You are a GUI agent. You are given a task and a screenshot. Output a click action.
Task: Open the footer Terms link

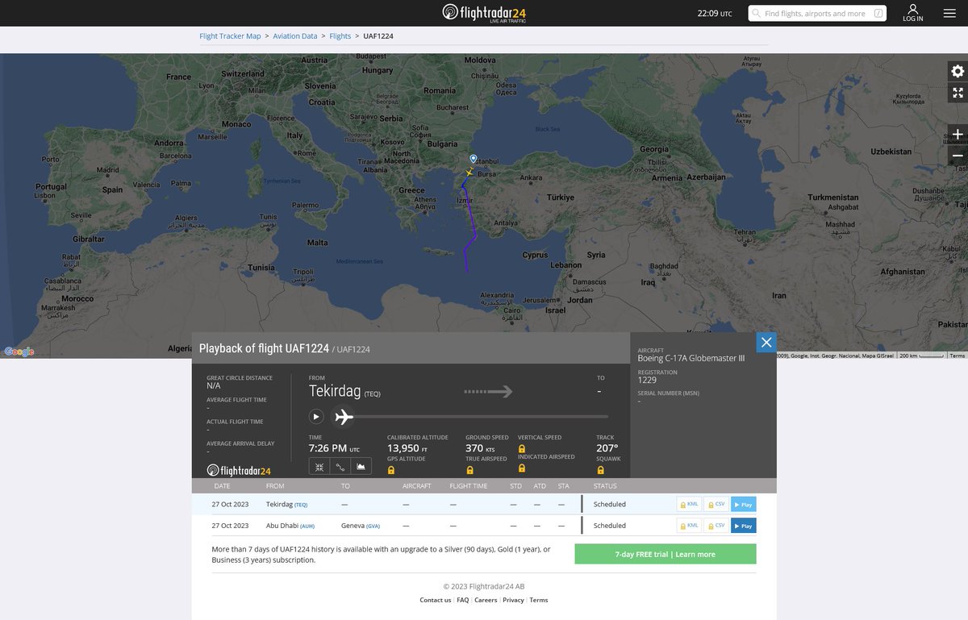539,600
